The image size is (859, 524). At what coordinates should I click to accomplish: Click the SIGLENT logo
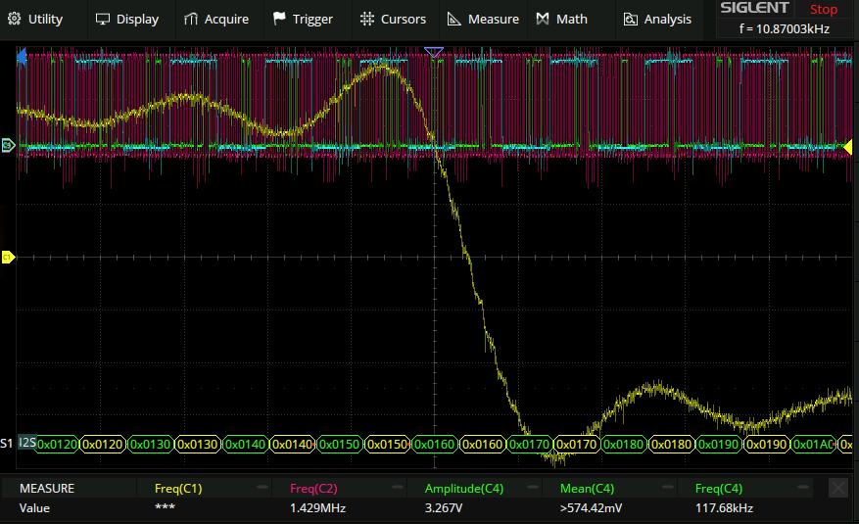pyautogui.click(x=755, y=9)
